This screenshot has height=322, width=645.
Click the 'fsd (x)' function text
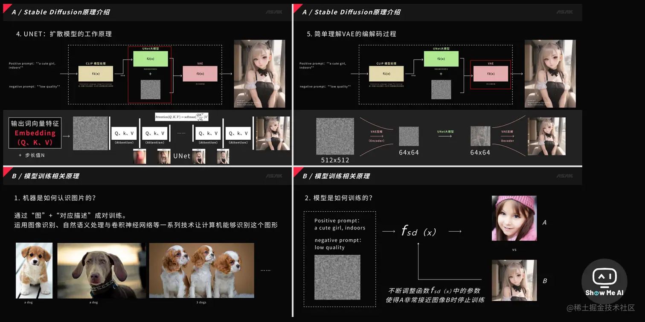point(418,231)
